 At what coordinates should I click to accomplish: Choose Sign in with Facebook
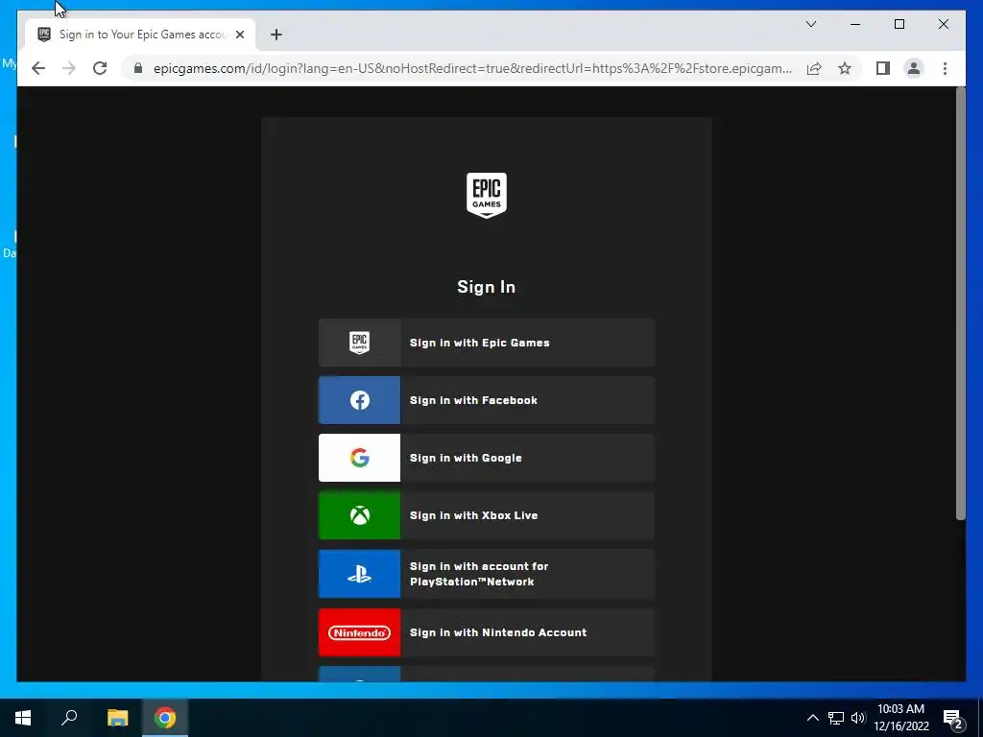pos(487,400)
